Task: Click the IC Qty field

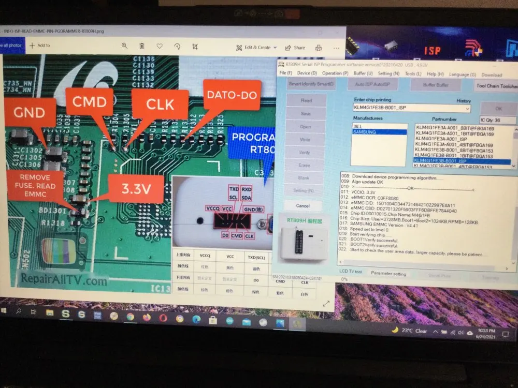Action: (498, 120)
